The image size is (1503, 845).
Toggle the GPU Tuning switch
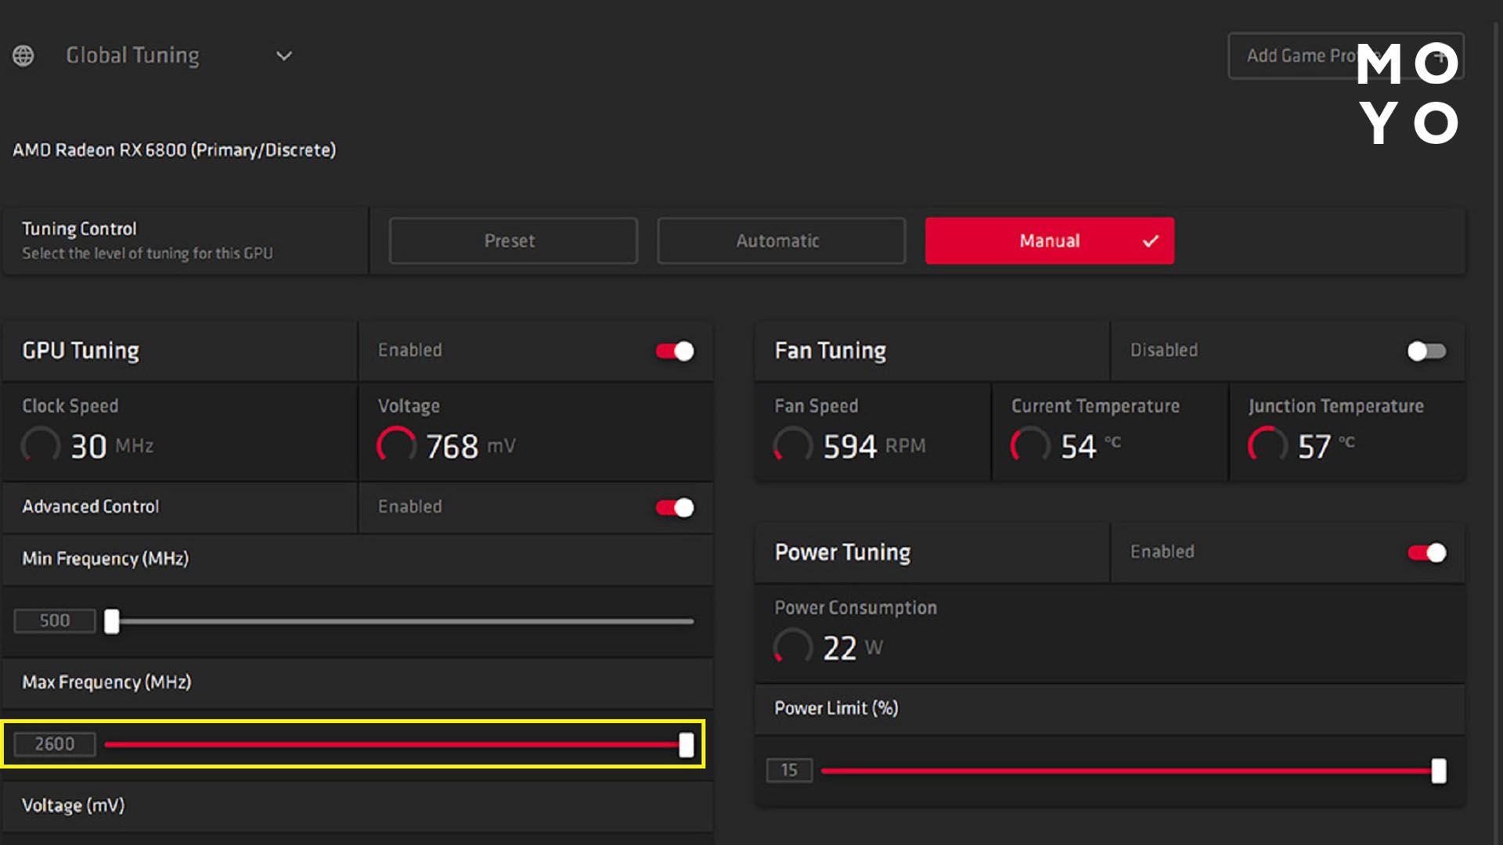click(x=675, y=351)
